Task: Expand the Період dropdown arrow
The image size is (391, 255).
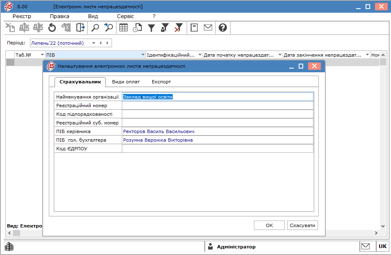Action: tap(94, 43)
